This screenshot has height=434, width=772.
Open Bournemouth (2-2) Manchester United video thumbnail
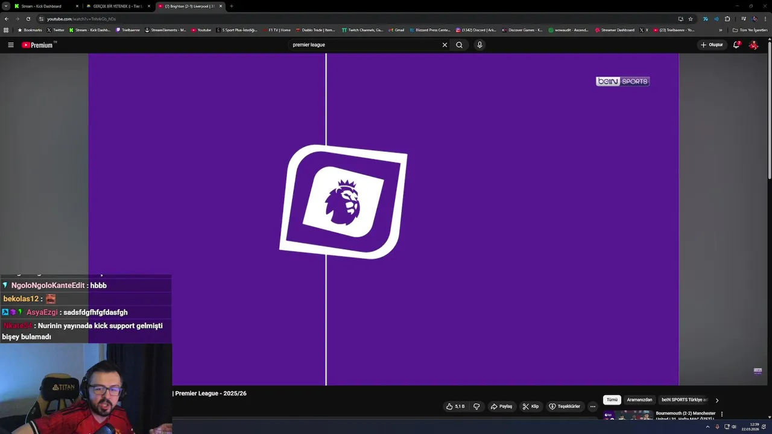tap(628, 416)
